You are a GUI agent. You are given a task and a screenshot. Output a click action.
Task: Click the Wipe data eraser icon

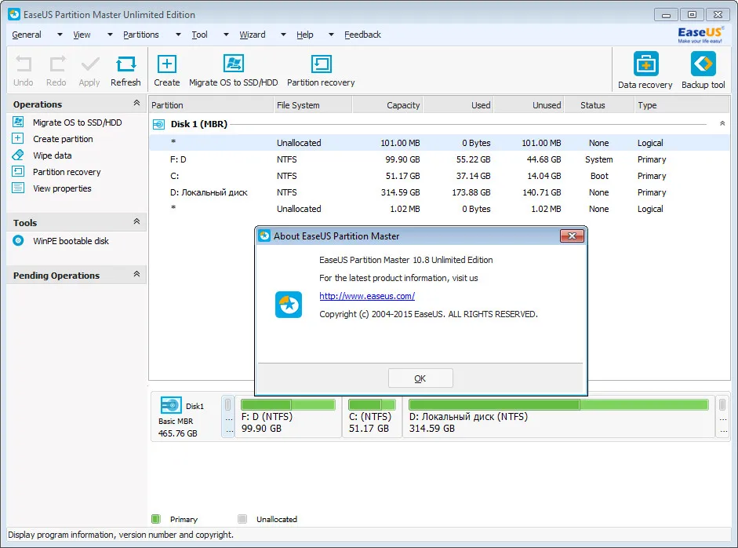pos(18,155)
